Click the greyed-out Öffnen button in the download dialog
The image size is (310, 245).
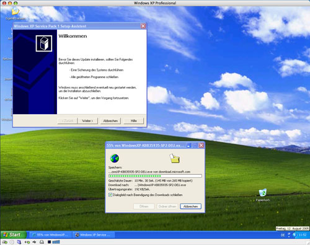[144, 207]
